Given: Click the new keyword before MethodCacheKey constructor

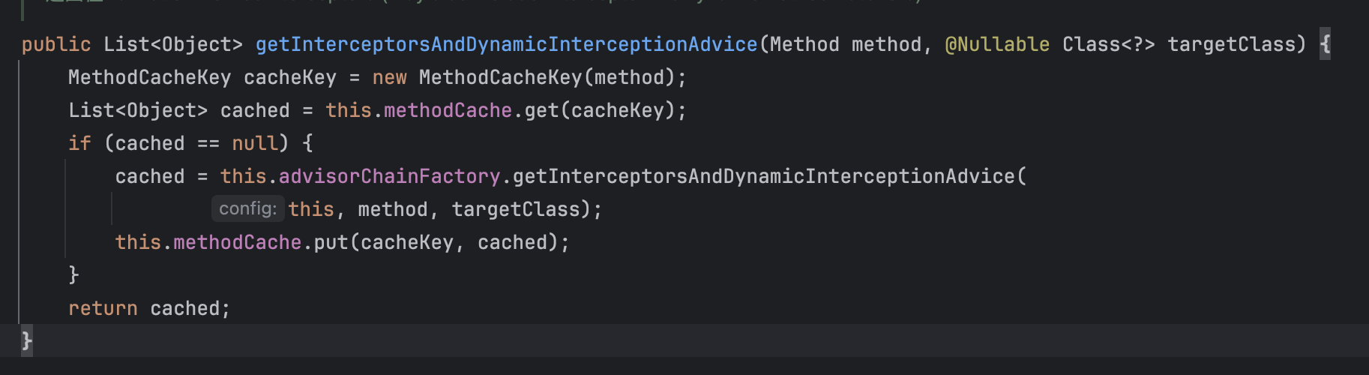Looking at the screenshot, I should [389, 77].
